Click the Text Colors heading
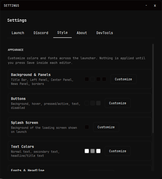This screenshot has height=179, width=162. click(23, 147)
